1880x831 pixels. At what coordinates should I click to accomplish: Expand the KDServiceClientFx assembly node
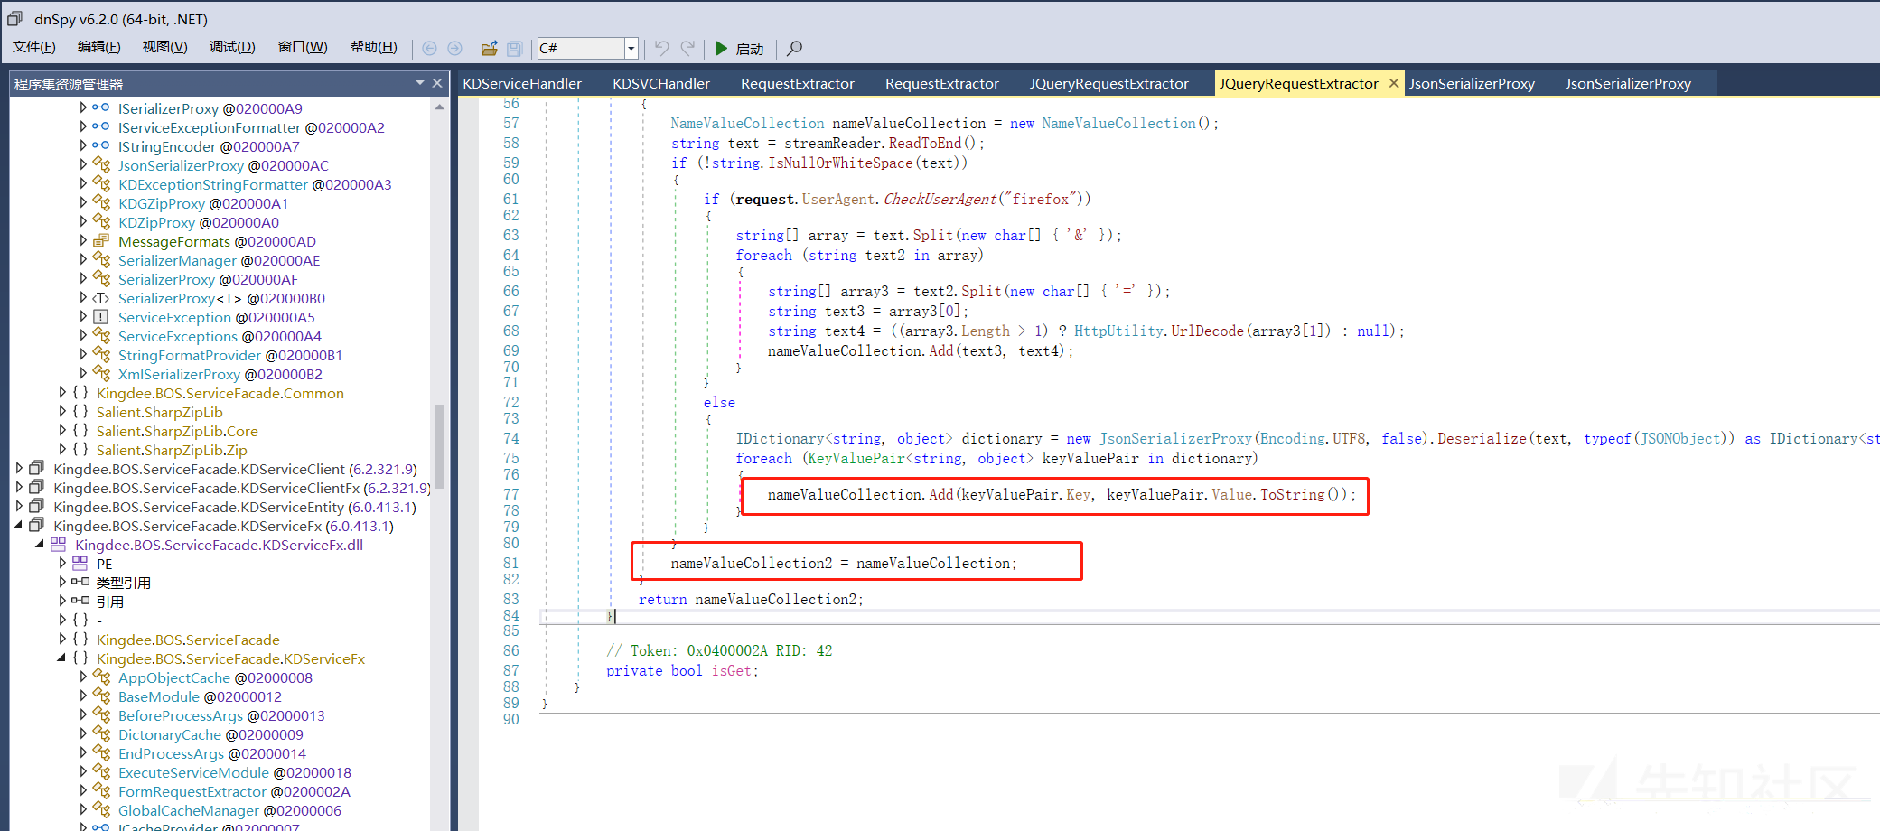pyautogui.click(x=18, y=487)
